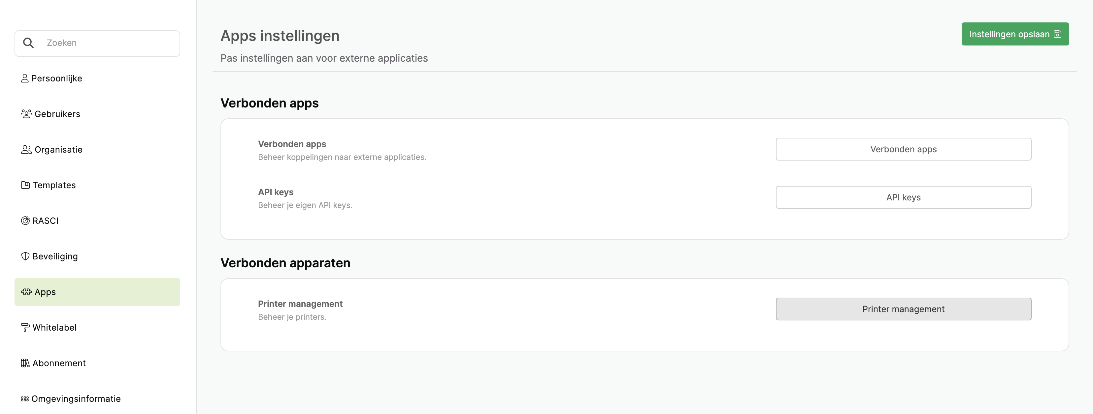Select the Whitelabel menu item
The width and height of the screenshot is (1093, 414).
97,328
